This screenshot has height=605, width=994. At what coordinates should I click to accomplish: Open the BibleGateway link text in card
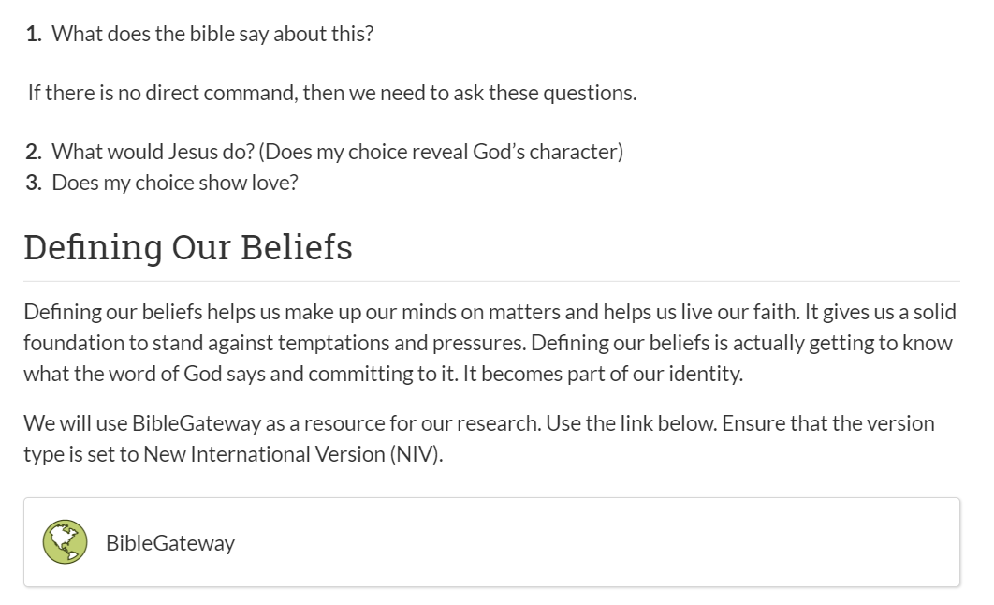tap(170, 543)
